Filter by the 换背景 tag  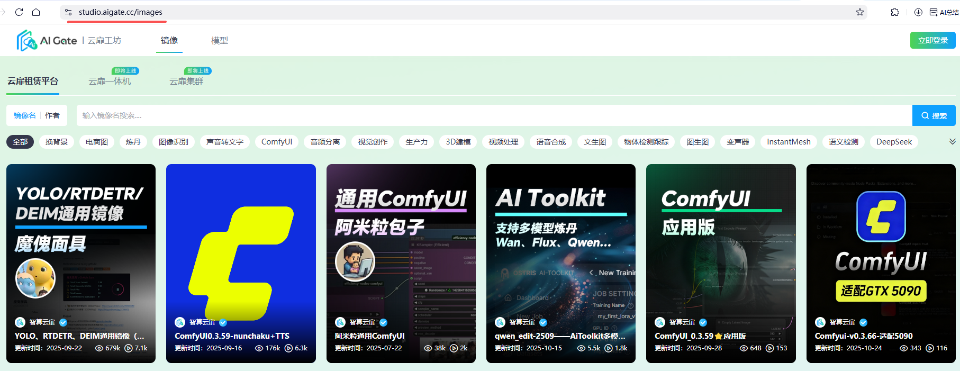click(57, 142)
